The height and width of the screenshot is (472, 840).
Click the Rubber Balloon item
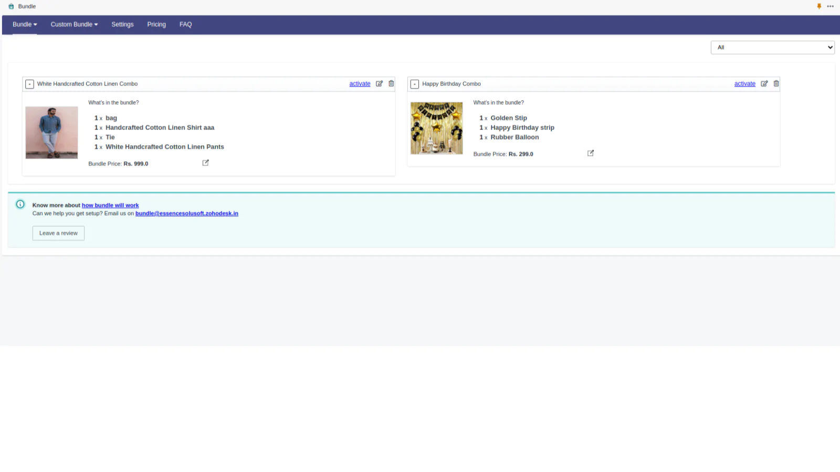(x=514, y=137)
